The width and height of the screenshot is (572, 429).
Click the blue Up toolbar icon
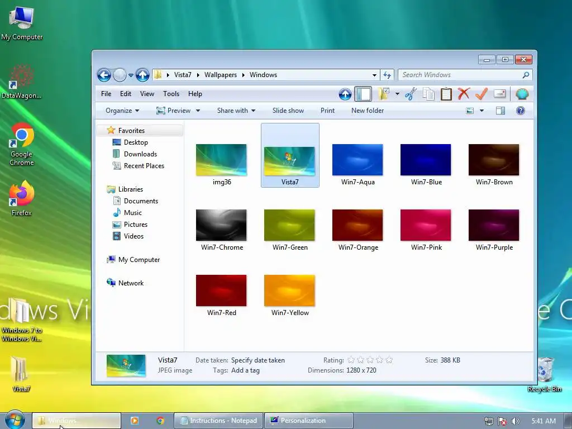(x=345, y=94)
